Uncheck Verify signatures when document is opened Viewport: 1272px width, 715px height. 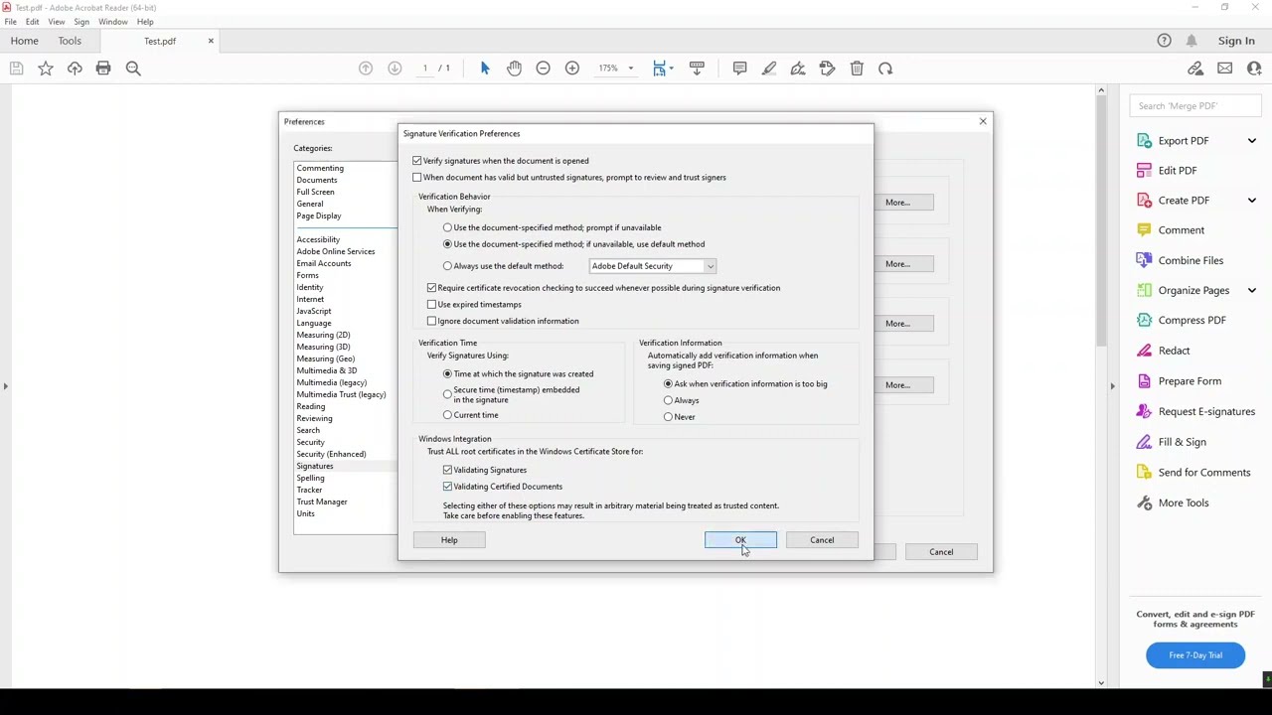pyautogui.click(x=417, y=161)
